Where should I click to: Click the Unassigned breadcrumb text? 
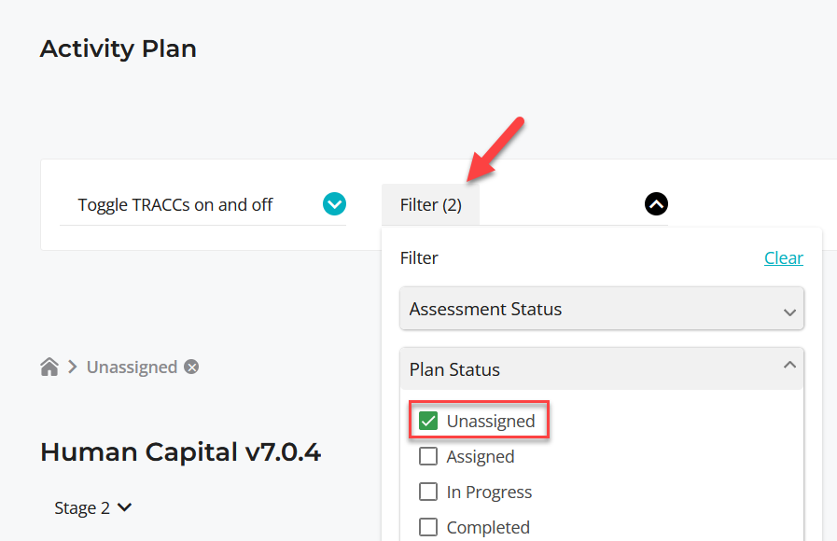[132, 368]
